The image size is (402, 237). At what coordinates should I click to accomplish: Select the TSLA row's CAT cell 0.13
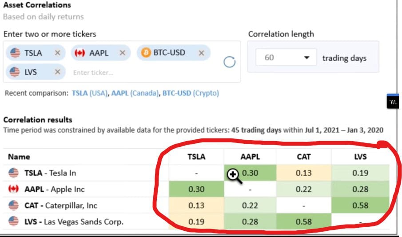tap(303, 173)
